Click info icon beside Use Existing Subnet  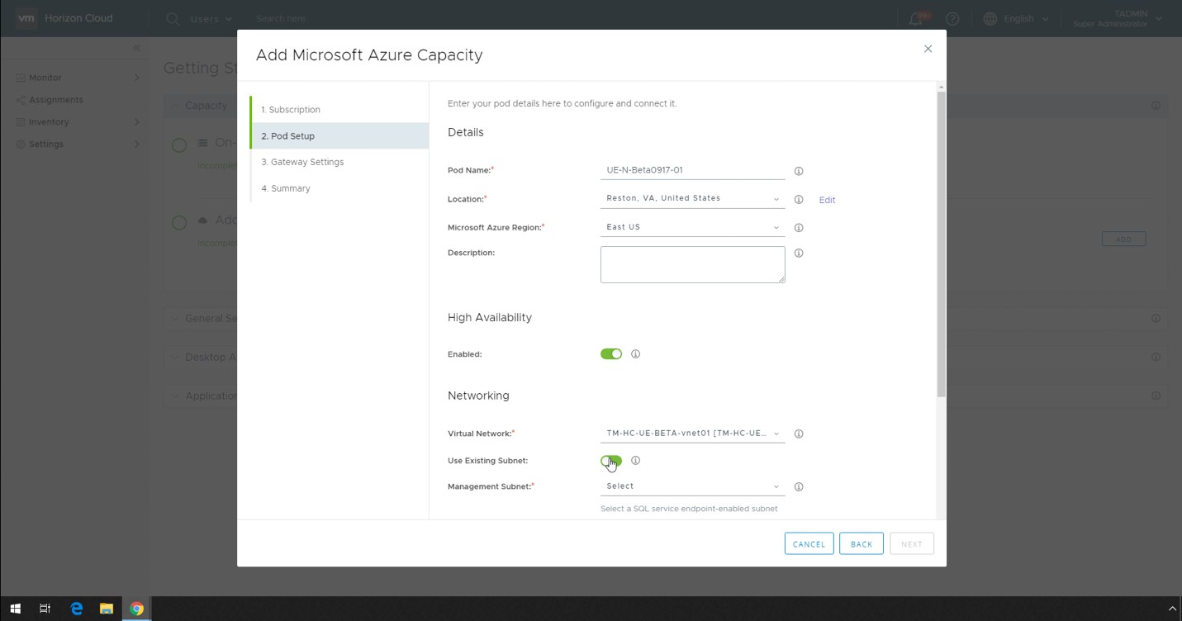(635, 461)
